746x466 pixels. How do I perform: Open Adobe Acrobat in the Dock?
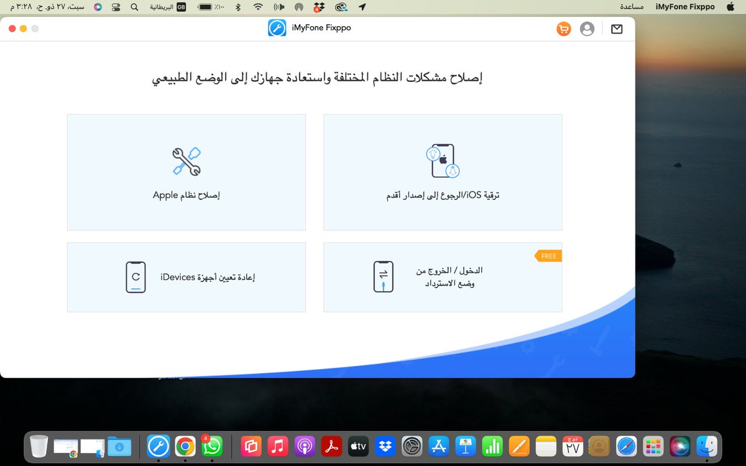(331, 446)
